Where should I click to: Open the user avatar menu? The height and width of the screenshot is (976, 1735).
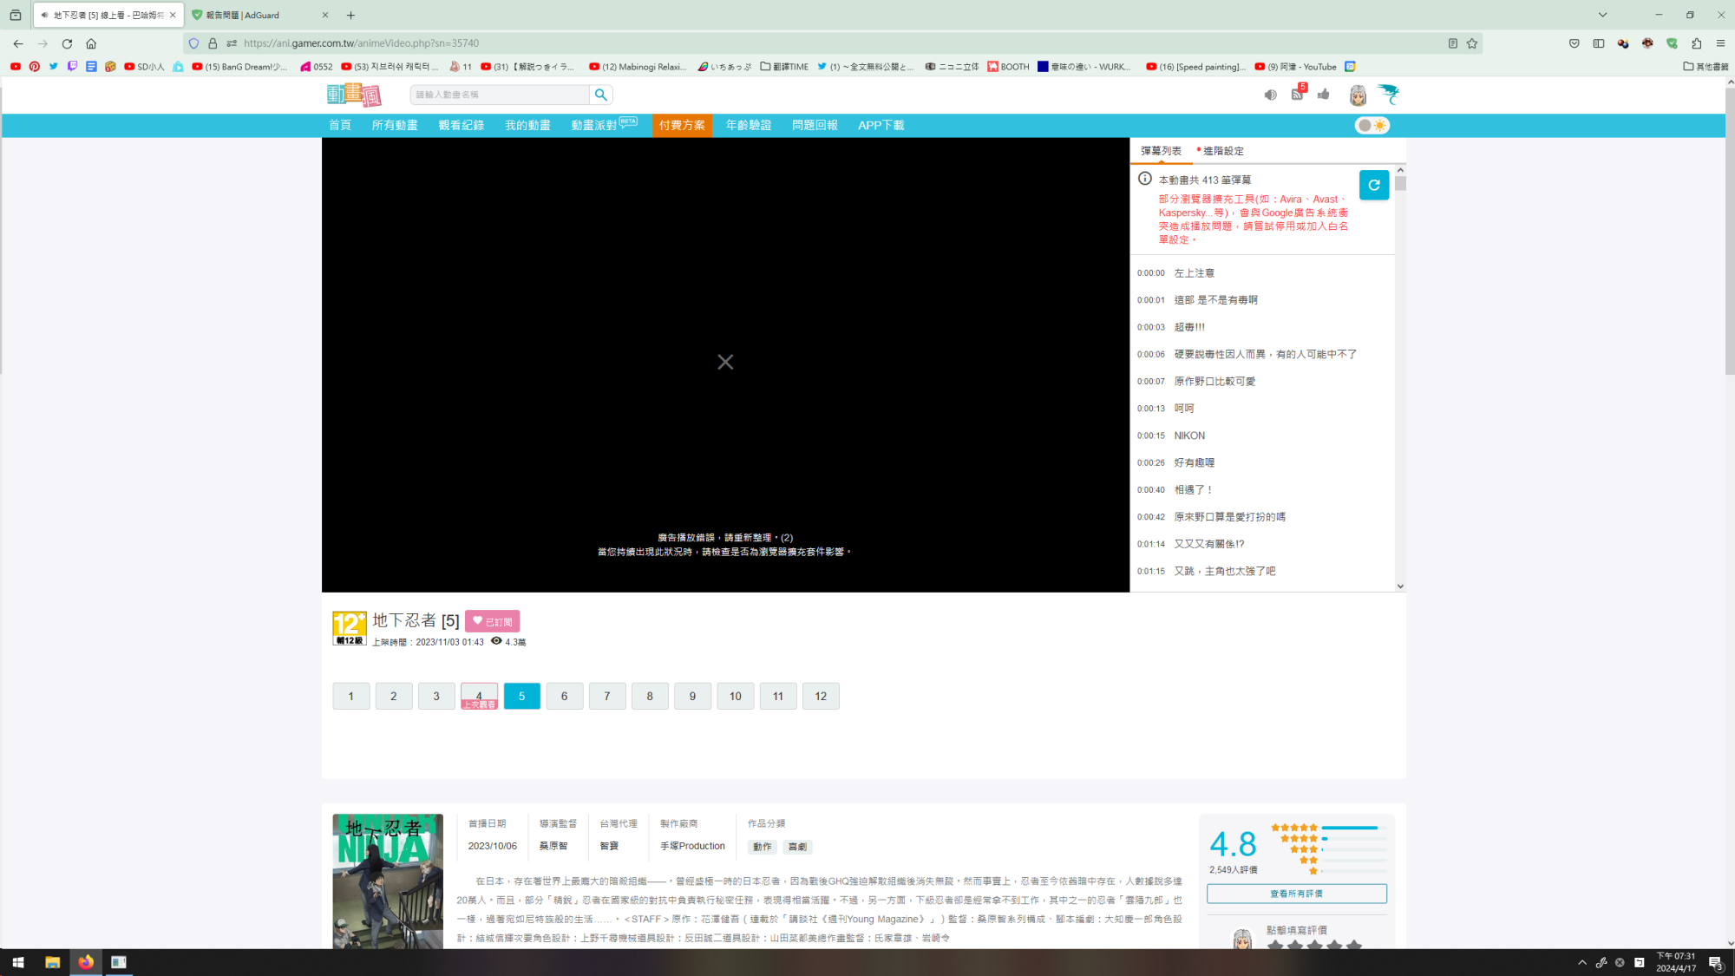[1358, 95]
